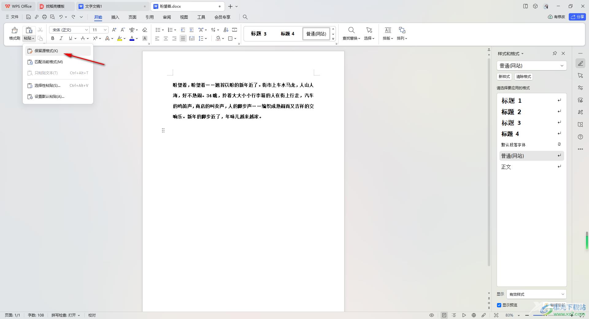Select 标题 1 in styles list
The image size is (589, 319).
[532, 101]
